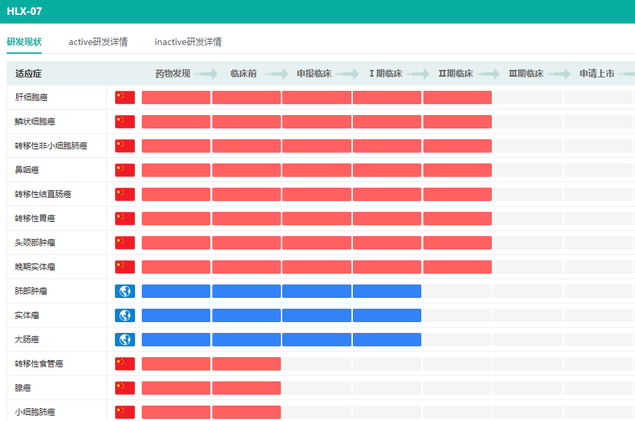Click the 晚期实体瘤 indication label
The height and width of the screenshot is (421, 635).
point(35,267)
